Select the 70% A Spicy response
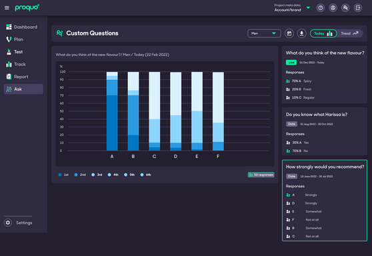 [299, 81]
